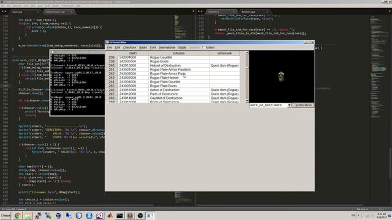Select the 'Armor of Destruction' cell

178,90
